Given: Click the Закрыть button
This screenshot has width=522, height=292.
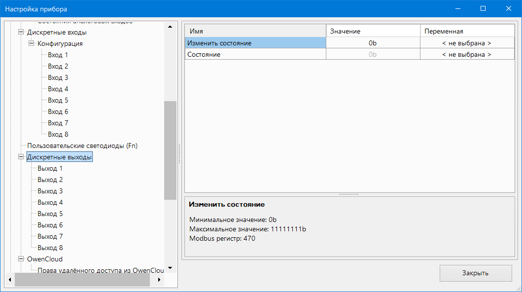Looking at the screenshot, I should tap(475, 273).
